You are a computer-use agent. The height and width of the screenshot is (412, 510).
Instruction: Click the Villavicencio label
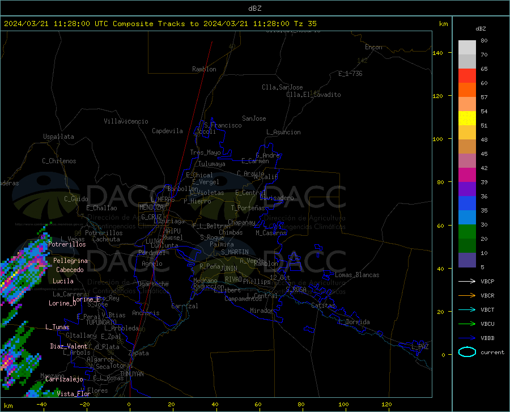click(x=126, y=121)
